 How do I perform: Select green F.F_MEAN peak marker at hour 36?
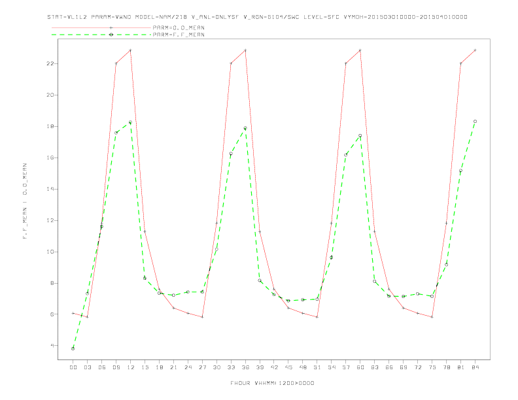(245, 128)
